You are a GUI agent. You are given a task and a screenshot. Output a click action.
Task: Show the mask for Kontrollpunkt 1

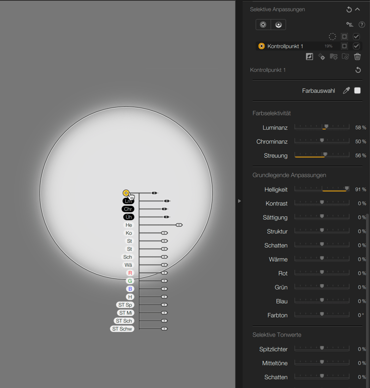[344, 46]
